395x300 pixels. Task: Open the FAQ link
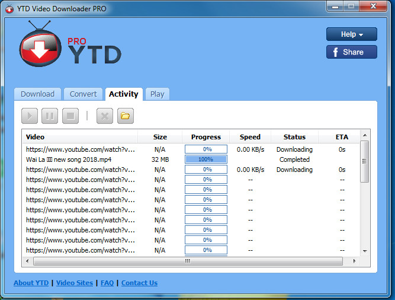[x=107, y=283]
